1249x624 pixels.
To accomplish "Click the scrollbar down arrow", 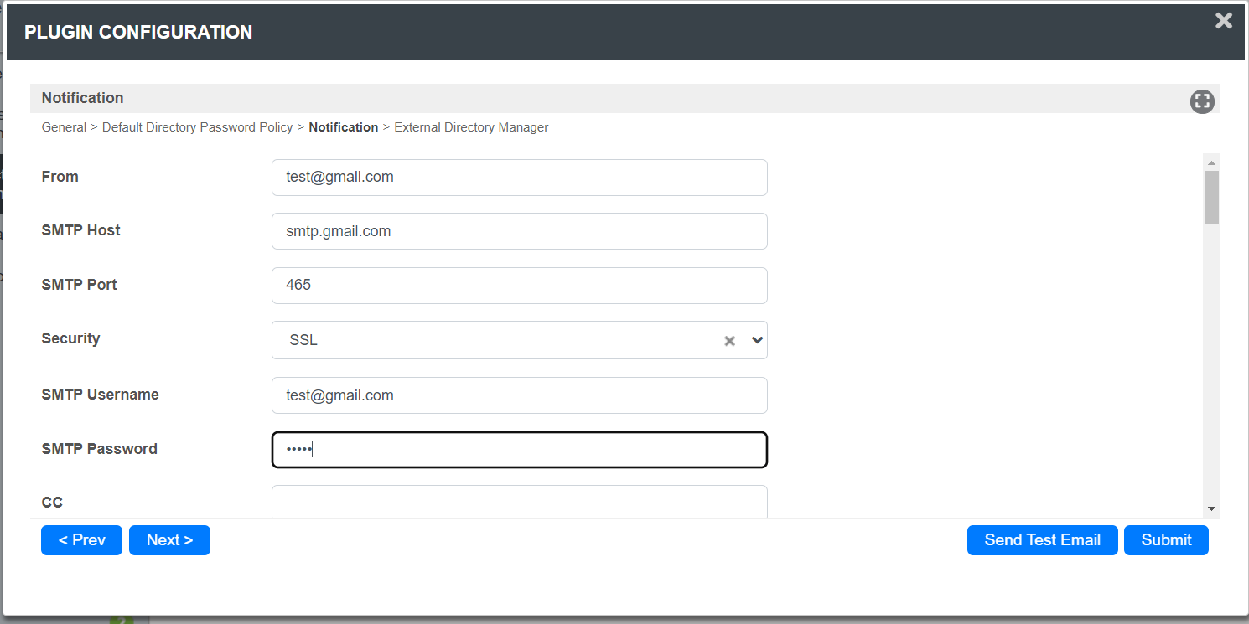I will [1211, 508].
